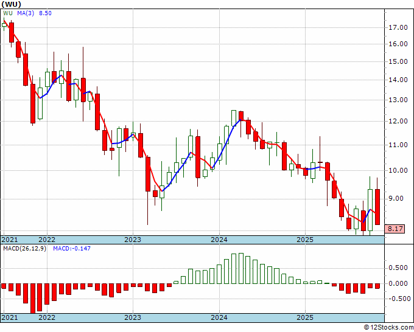Click the 9.00 price axis label
Image resolution: width=414 pixels, height=332 pixels.
pos(396,198)
